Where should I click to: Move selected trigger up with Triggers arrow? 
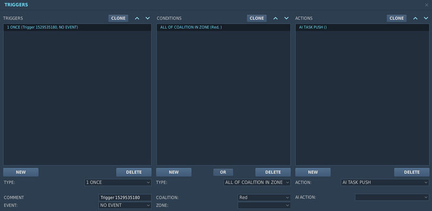tap(137, 18)
